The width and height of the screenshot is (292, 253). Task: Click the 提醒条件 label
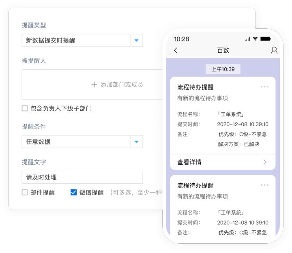click(34, 126)
